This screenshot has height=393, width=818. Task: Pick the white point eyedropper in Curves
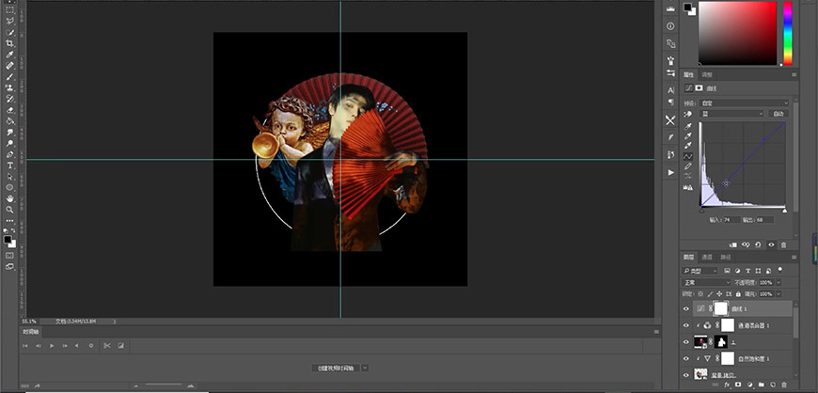click(x=688, y=146)
